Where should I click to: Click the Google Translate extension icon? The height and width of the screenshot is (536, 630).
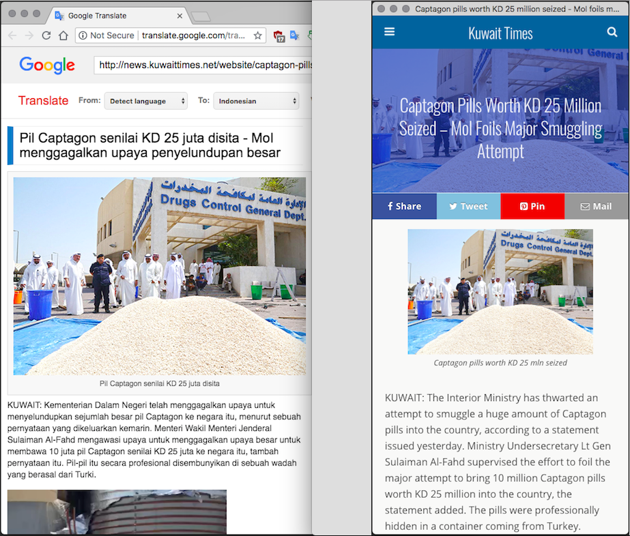pos(294,35)
